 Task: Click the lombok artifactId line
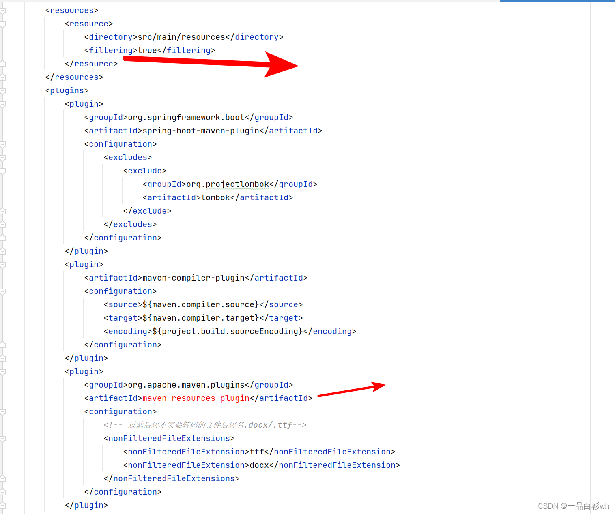coord(218,197)
